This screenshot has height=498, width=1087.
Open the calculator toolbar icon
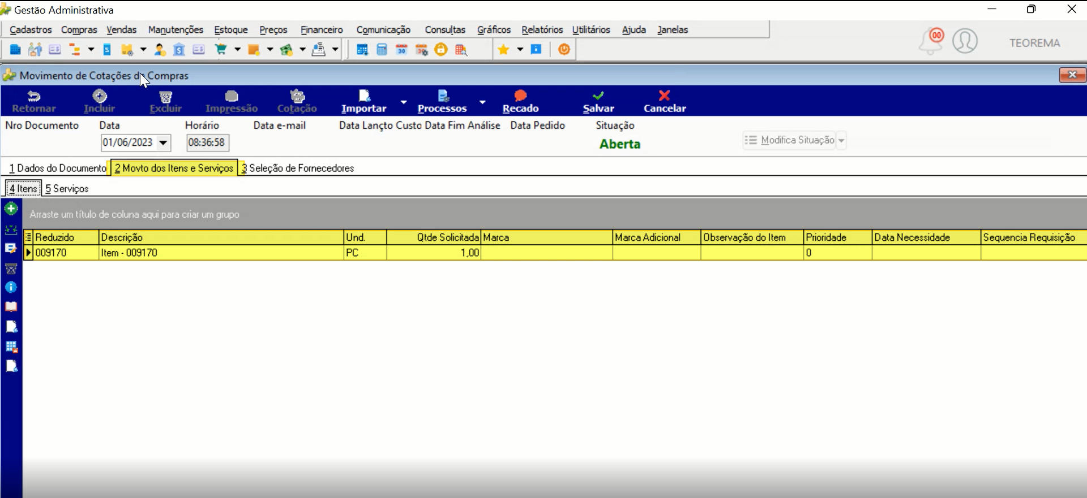(382, 50)
